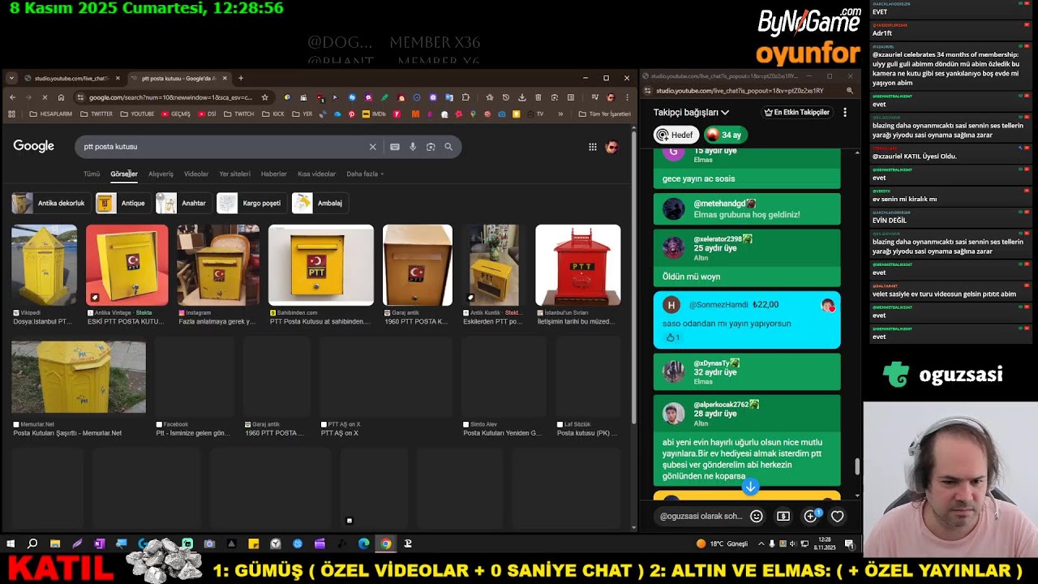
Task: Click the Super Chat dollar icon
Action: click(783, 516)
